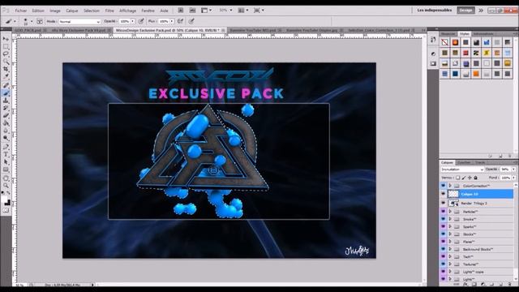The width and height of the screenshot is (519, 292).
Task: Hide the Render Trilogy 3 layer
Action: [444, 203]
